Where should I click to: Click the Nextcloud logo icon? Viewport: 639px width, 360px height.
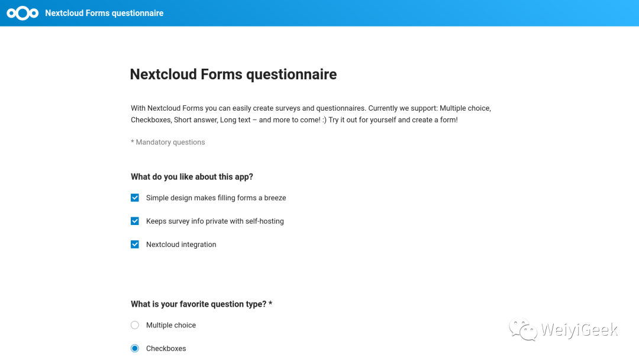(22, 13)
